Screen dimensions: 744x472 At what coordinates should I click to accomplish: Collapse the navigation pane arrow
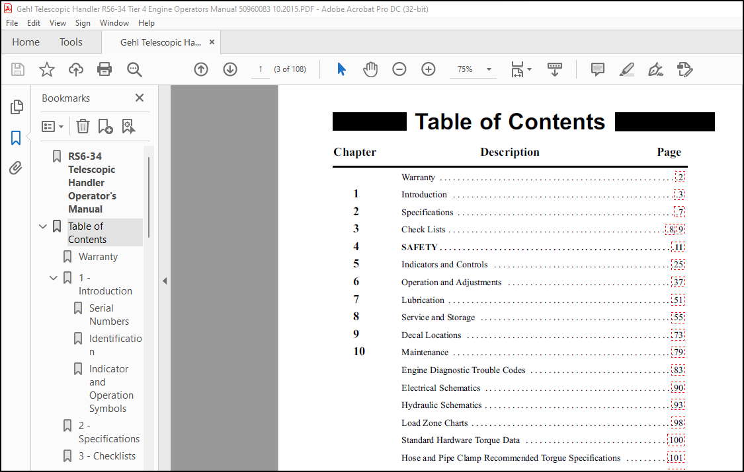(165, 281)
